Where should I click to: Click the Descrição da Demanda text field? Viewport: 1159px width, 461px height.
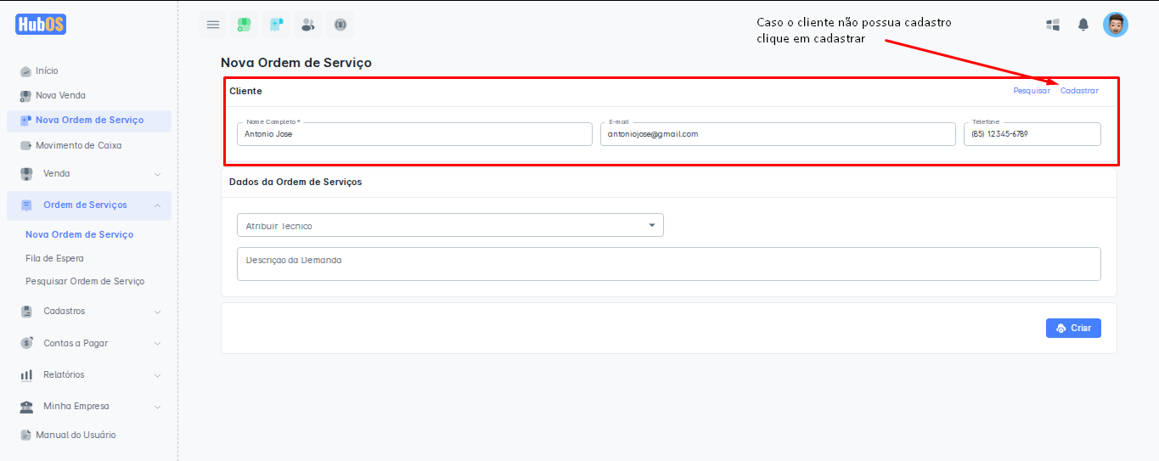point(668,264)
